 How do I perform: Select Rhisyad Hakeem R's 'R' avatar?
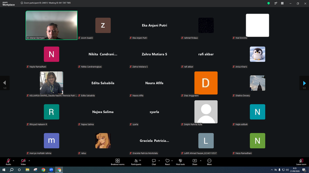click(x=52, y=112)
